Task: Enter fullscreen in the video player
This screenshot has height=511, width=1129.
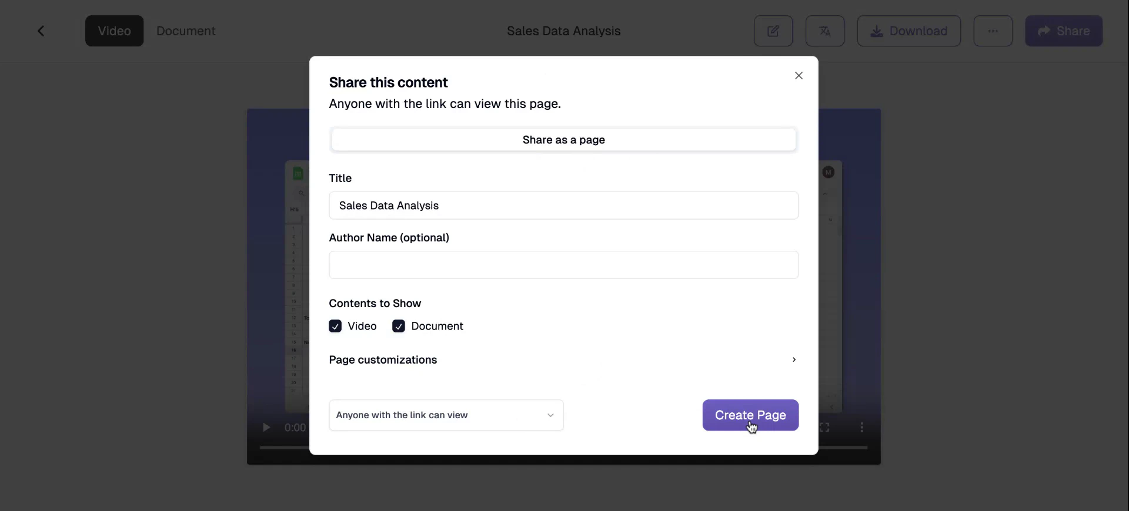Action: point(825,428)
